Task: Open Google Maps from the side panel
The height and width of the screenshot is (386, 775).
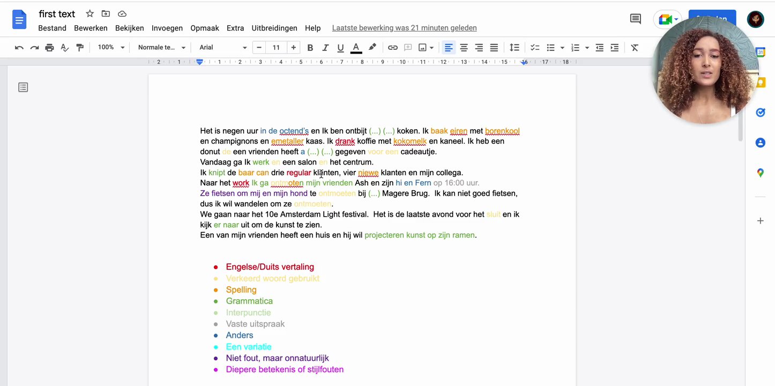Action: pyautogui.click(x=760, y=173)
